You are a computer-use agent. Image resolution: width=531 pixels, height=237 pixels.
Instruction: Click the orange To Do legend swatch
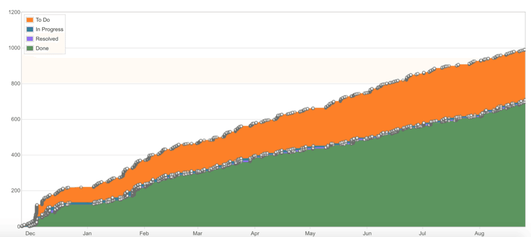tap(30, 20)
